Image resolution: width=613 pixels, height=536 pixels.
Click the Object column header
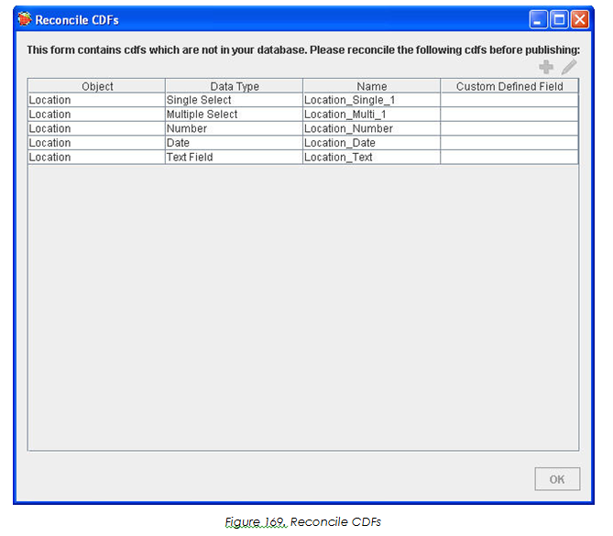tap(97, 86)
